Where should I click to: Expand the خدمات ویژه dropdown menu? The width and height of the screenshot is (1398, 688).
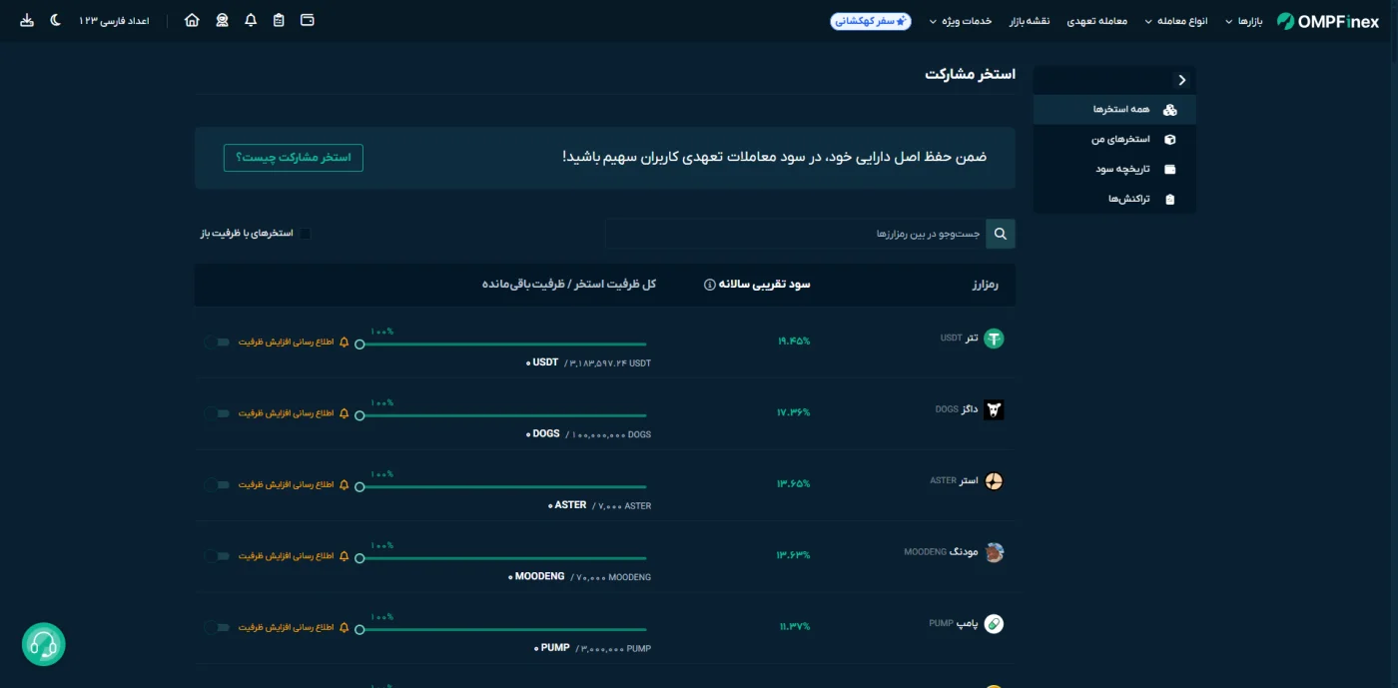[x=961, y=21]
